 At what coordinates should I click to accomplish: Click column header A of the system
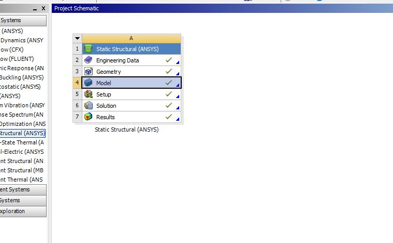pos(132,39)
